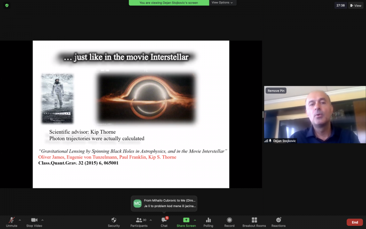Open the View Options dropdown
The image size is (366, 229).
tap(222, 3)
